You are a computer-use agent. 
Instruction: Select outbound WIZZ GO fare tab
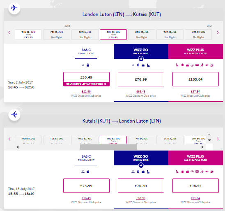pos(141,51)
